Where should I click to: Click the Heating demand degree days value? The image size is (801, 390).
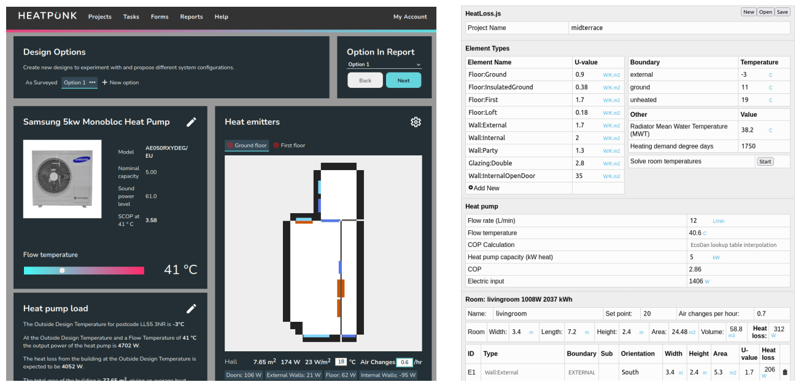[x=764, y=146]
